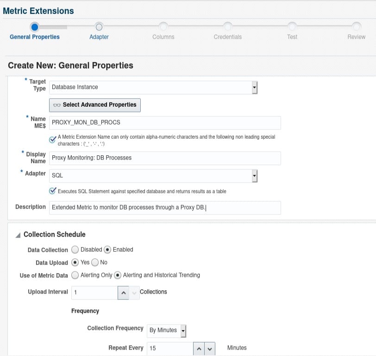Viewport: 376px width, 356px height.
Task: Click the Metric Extensions heading link
Action: click(38, 10)
